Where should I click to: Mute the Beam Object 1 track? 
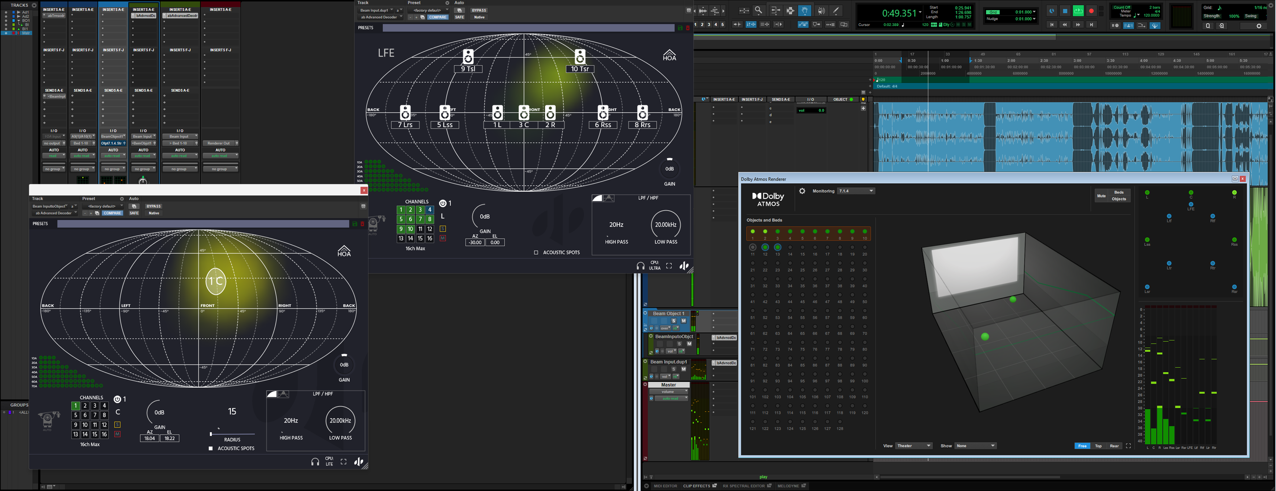coord(683,321)
